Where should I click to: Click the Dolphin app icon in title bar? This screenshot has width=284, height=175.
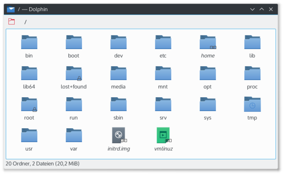[11, 9]
